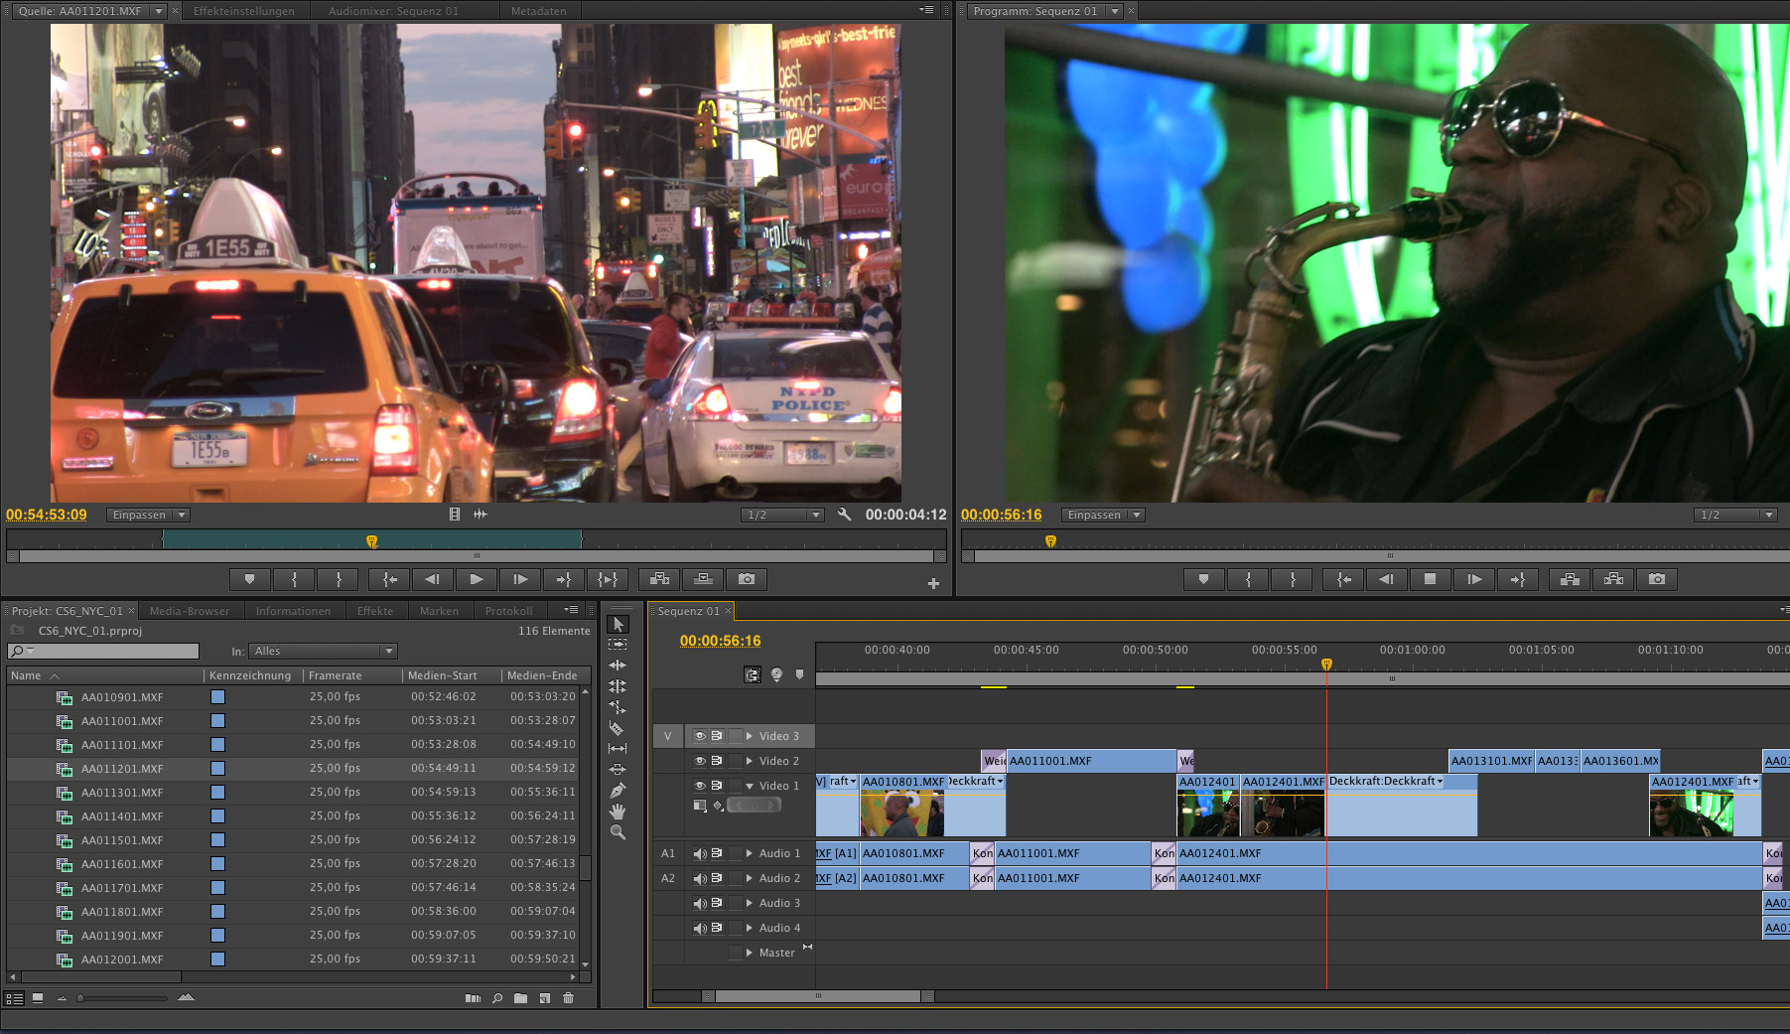Click the Insert button in source monitor
Screen dimensions: 1790x1034
tap(659, 579)
